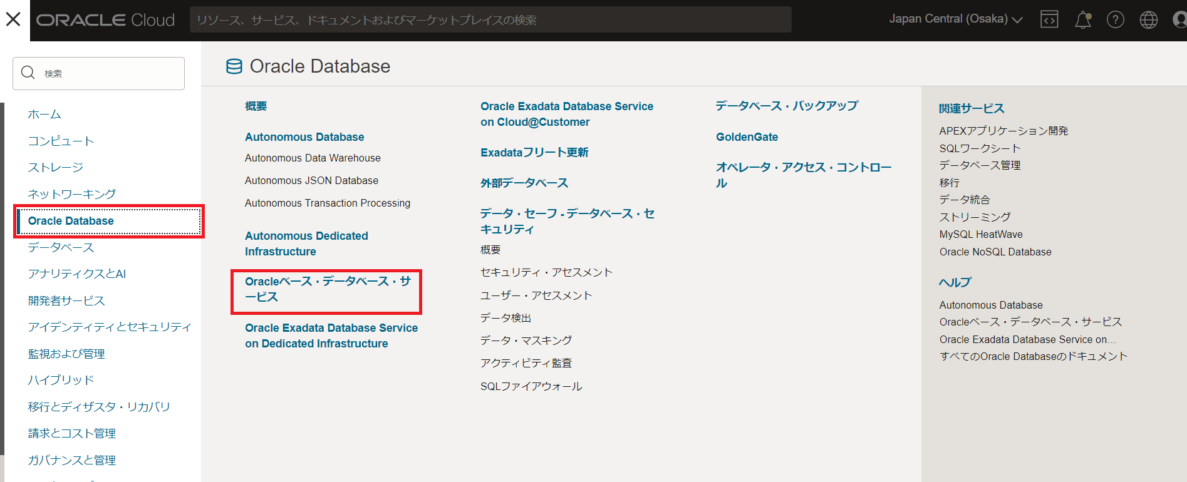Open MySQL HeatWave related service link
This screenshot has width=1187, height=482.
click(980, 235)
